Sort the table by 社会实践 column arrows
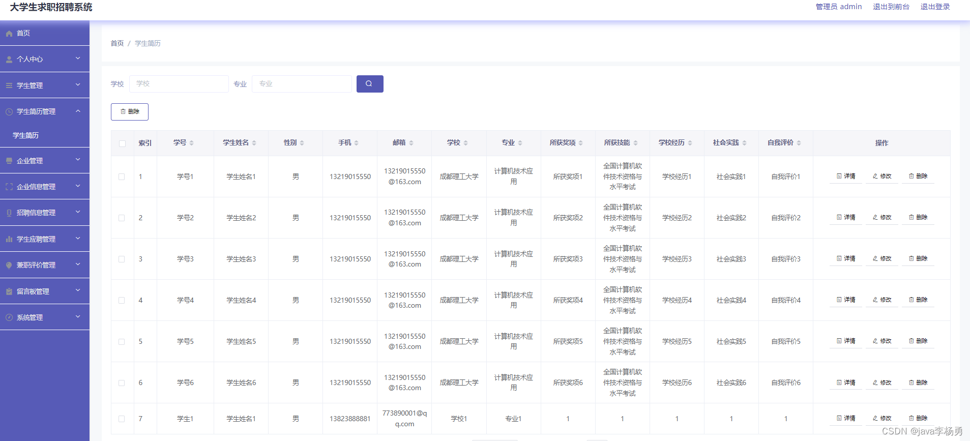Image resolution: width=970 pixels, height=441 pixels. pyautogui.click(x=745, y=143)
